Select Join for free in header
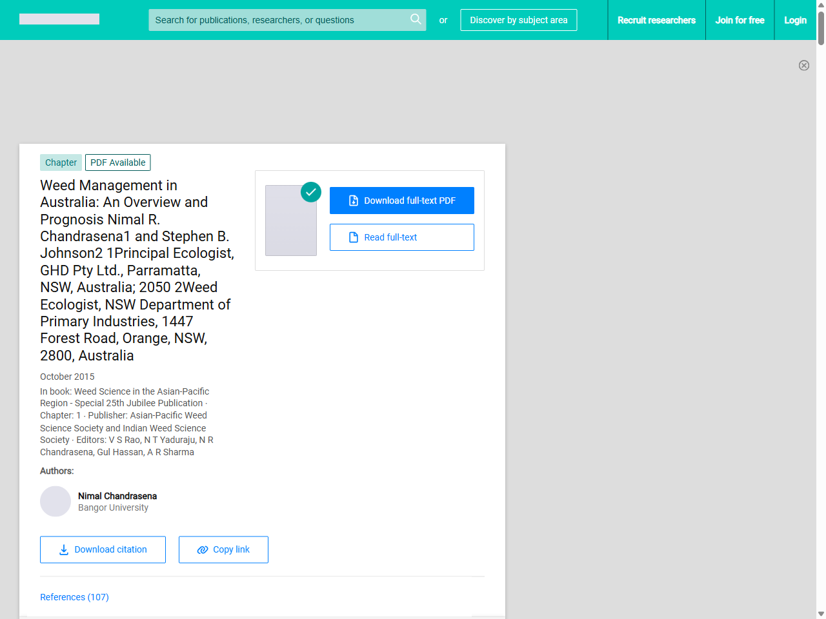 740,20
